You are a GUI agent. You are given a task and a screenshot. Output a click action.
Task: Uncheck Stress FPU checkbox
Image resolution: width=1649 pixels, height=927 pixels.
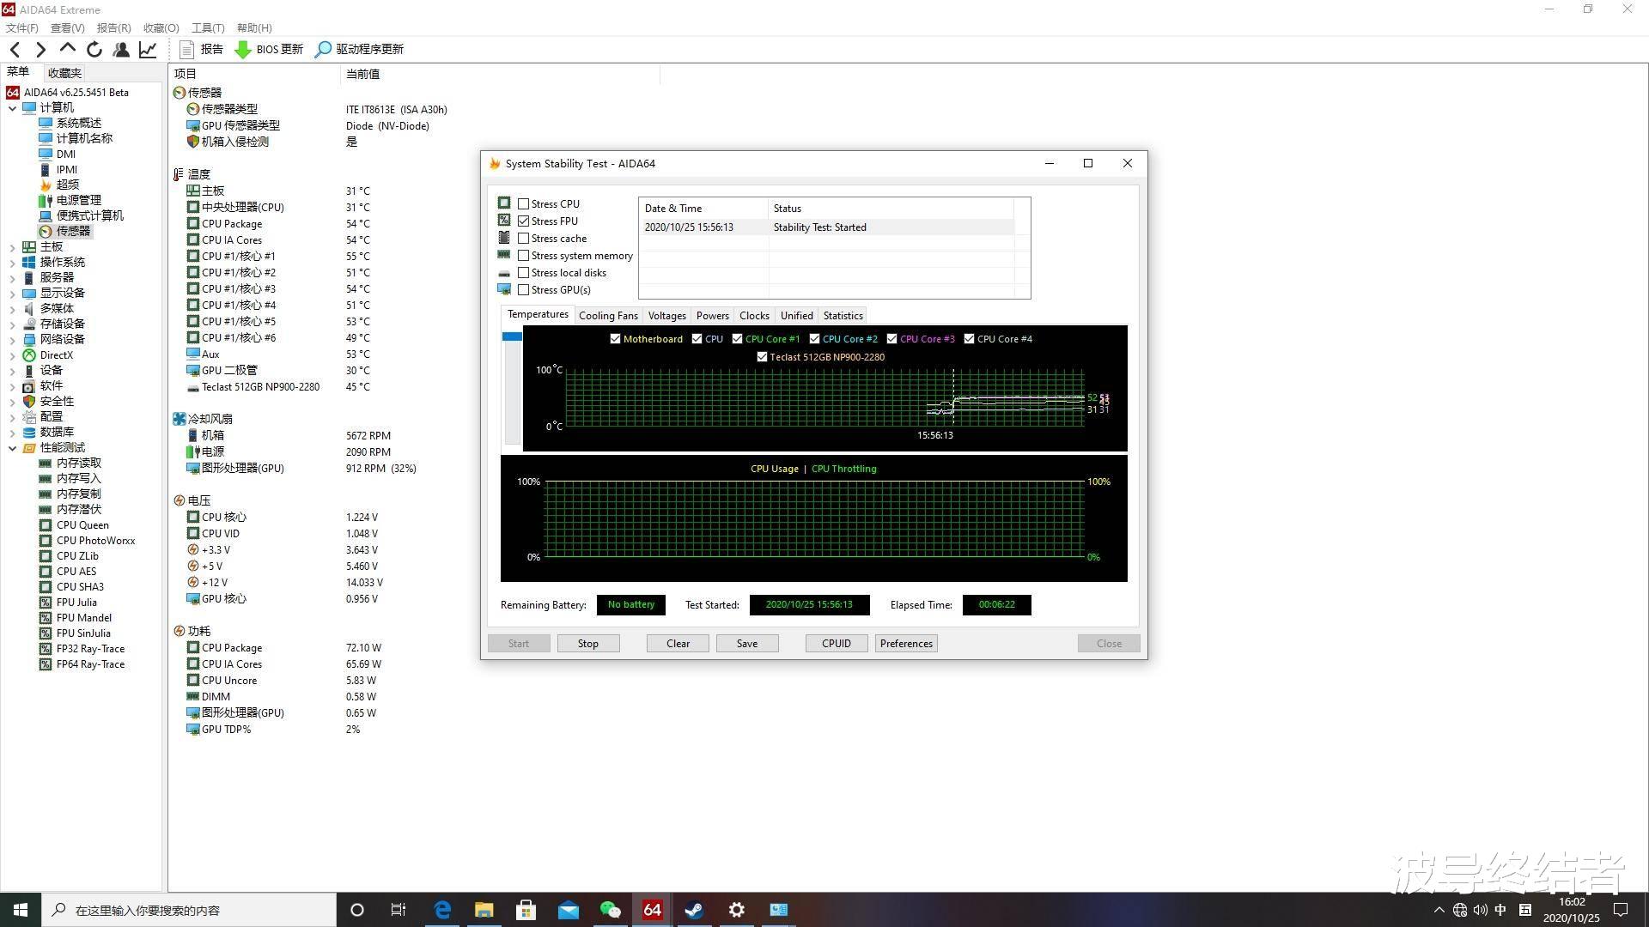523,221
